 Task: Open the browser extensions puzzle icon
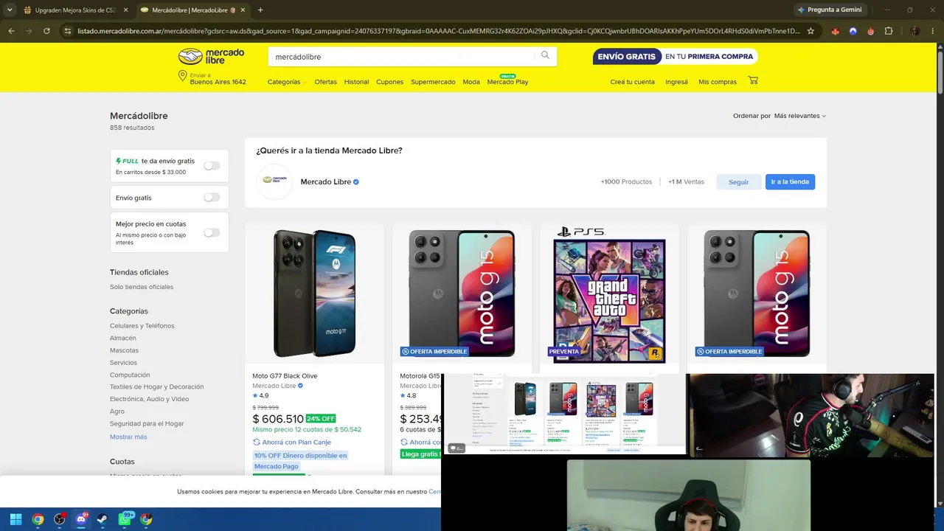pos(889,31)
